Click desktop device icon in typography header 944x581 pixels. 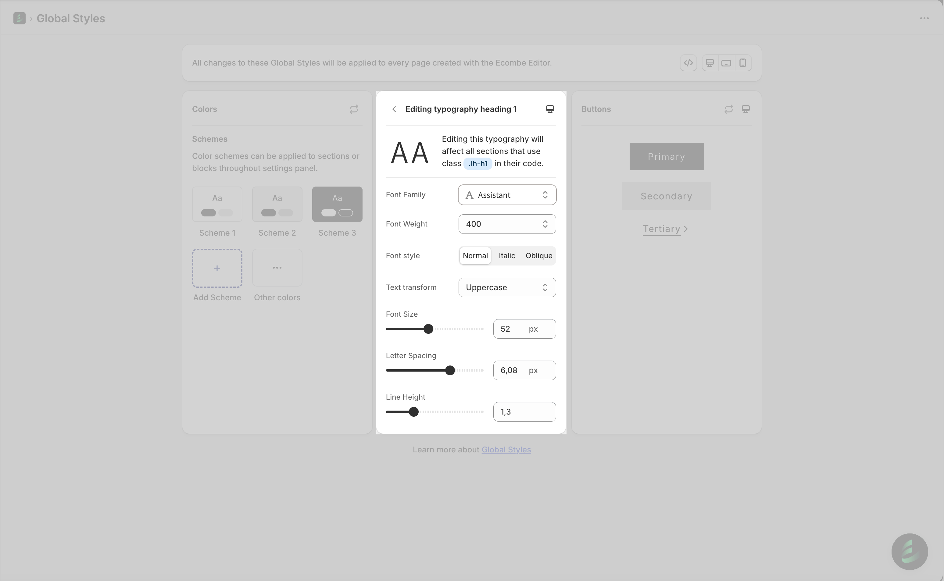tap(550, 109)
